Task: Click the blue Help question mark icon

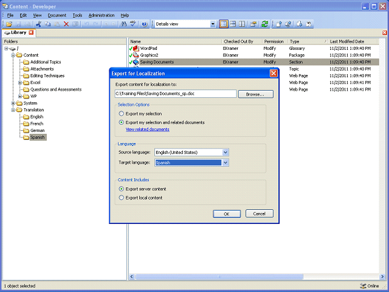Action: (x=144, y=24)
